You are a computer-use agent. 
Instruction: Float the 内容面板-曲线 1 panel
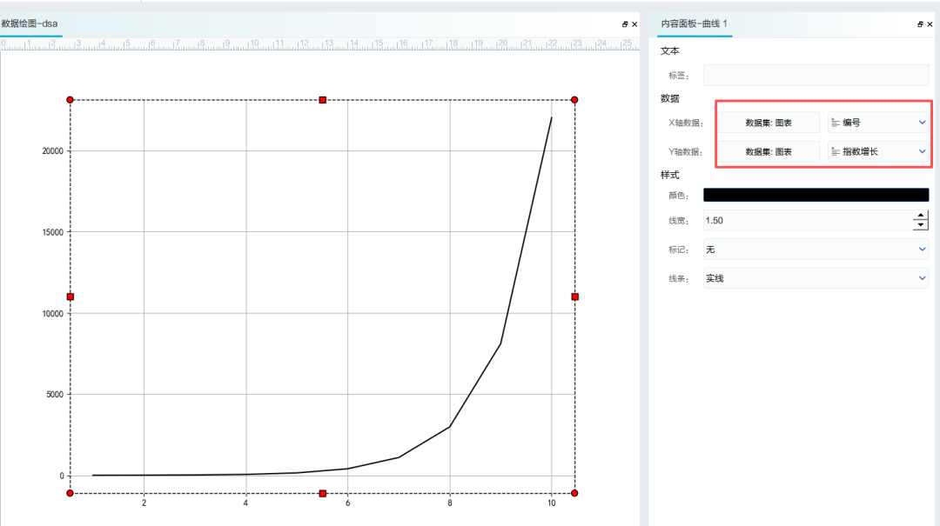click(x=919, y=24)
